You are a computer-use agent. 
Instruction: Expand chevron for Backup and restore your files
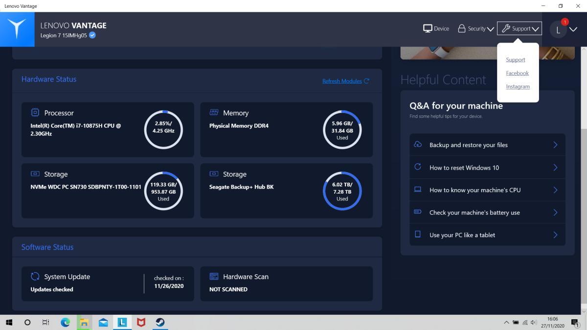[555, 145]
